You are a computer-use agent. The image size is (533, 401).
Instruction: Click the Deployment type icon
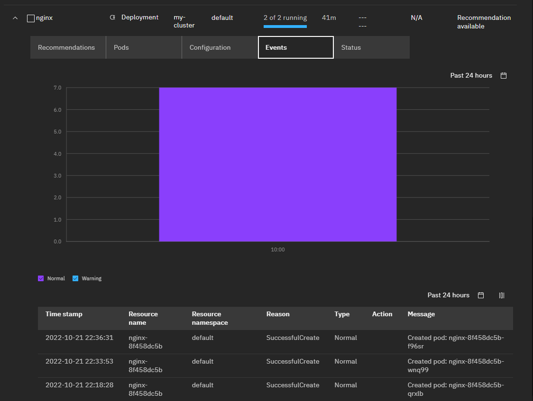click(x=112, y=18)
